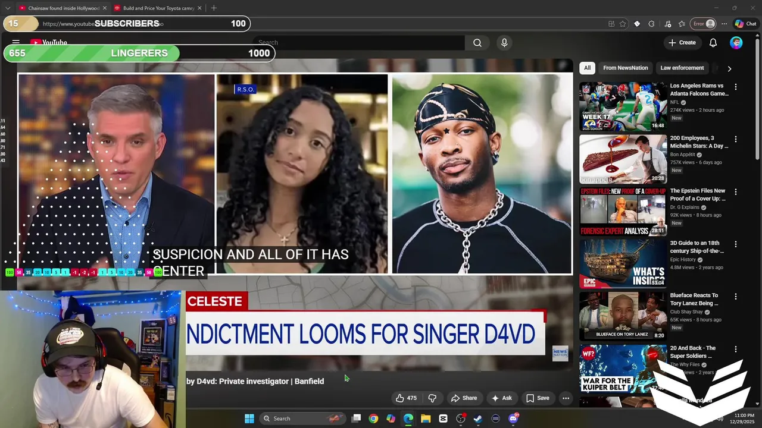Open YouTube account avatar menu
Screen dimensions: 762x428
736,43
